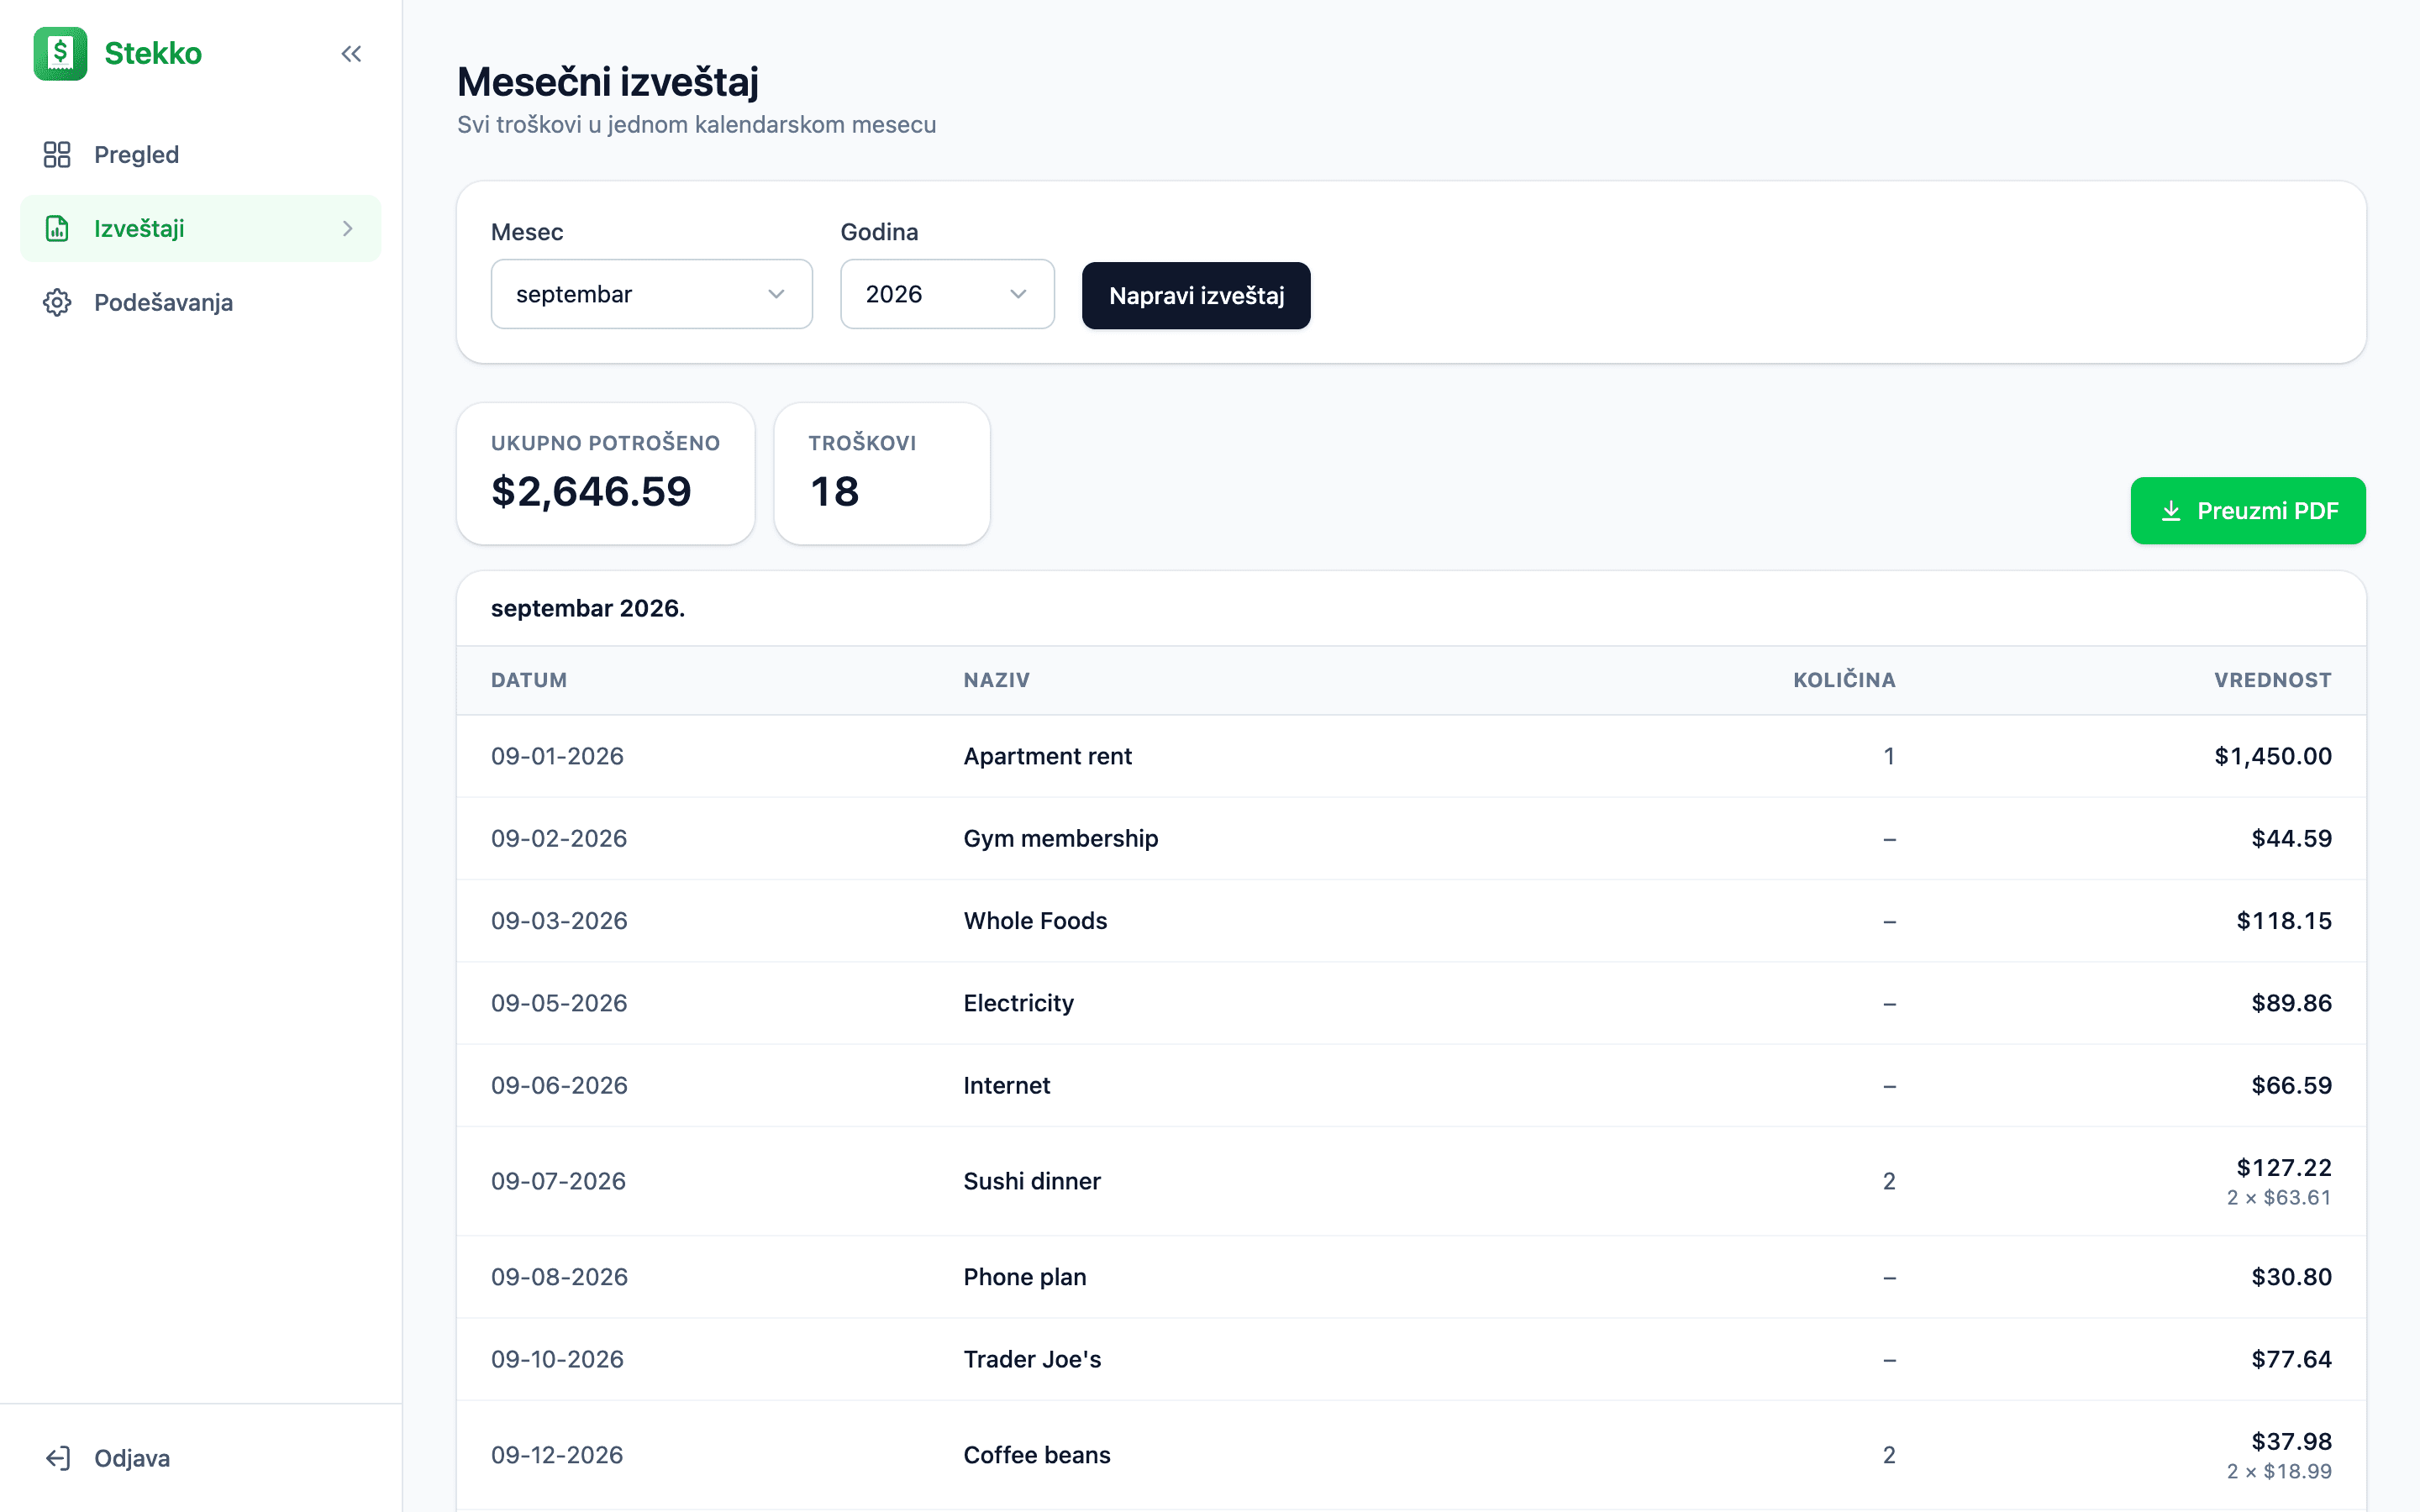Click the Stekko green receipt logo icon

pos(60,53)
